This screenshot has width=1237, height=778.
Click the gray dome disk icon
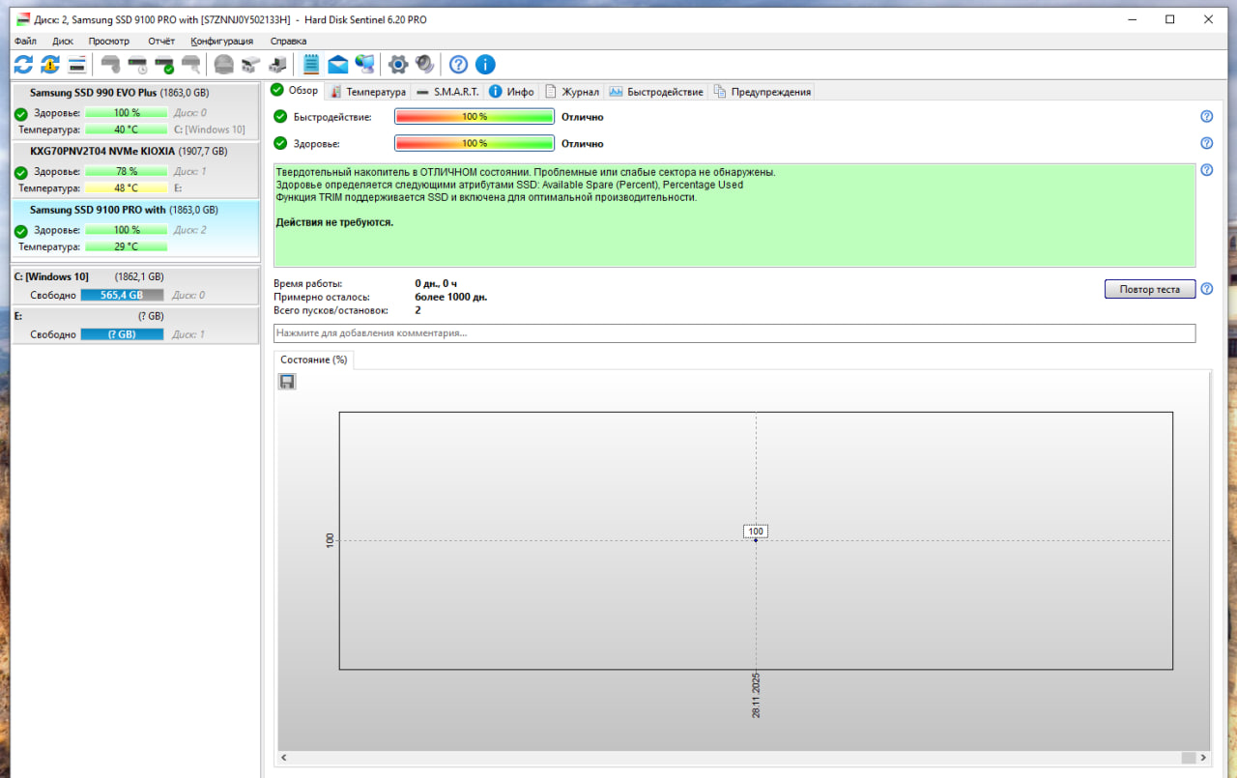pos(224,65)
